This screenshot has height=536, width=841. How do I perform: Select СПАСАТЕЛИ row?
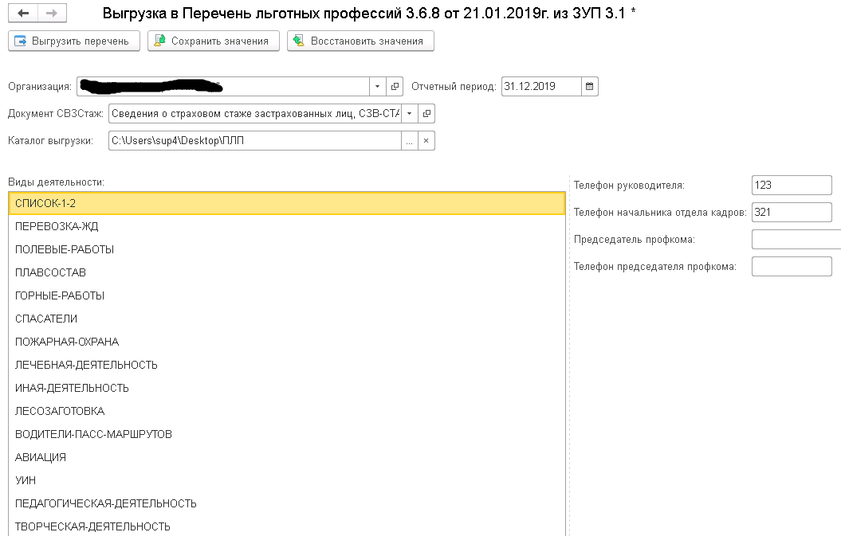point(287,319)
